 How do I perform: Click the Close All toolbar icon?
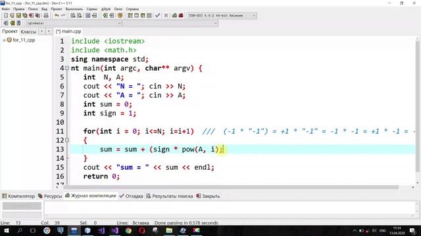38,16
